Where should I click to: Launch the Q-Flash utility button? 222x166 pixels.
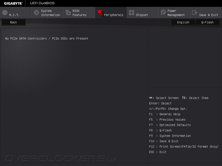point(208,22)
